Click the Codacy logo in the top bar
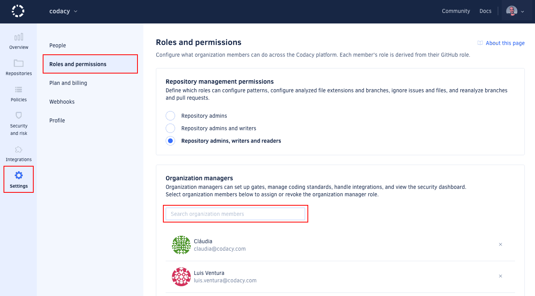The width and height of the screenshot is (535, 296). click(x=18, y=11)
